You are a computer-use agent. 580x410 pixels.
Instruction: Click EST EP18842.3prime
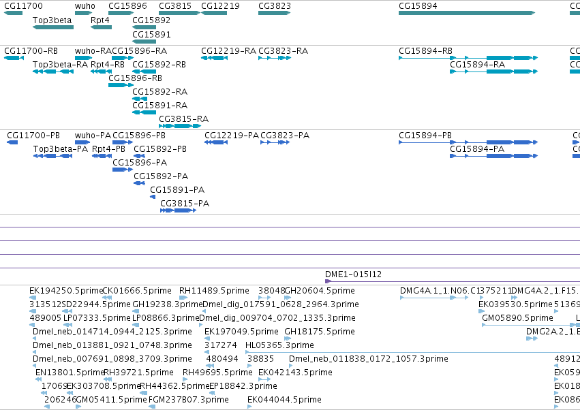[x=243, y=386]
